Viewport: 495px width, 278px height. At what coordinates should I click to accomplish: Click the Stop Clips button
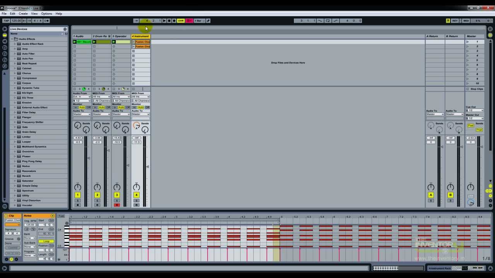tap(475, 89)
